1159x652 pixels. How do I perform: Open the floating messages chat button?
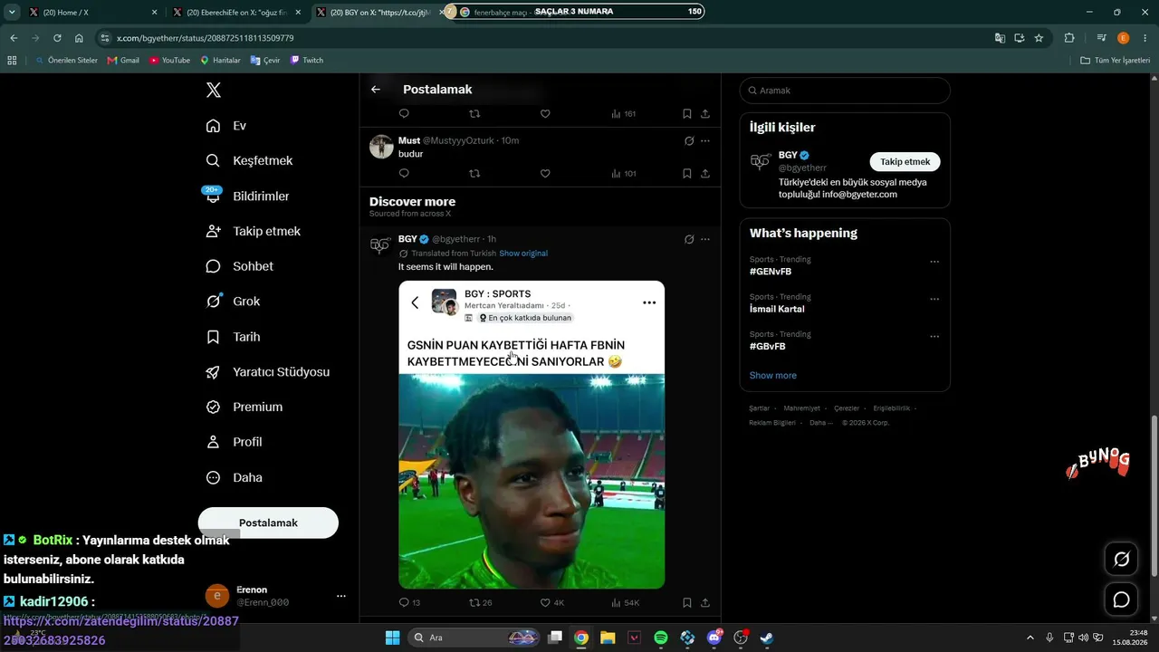coord(1121,599)
